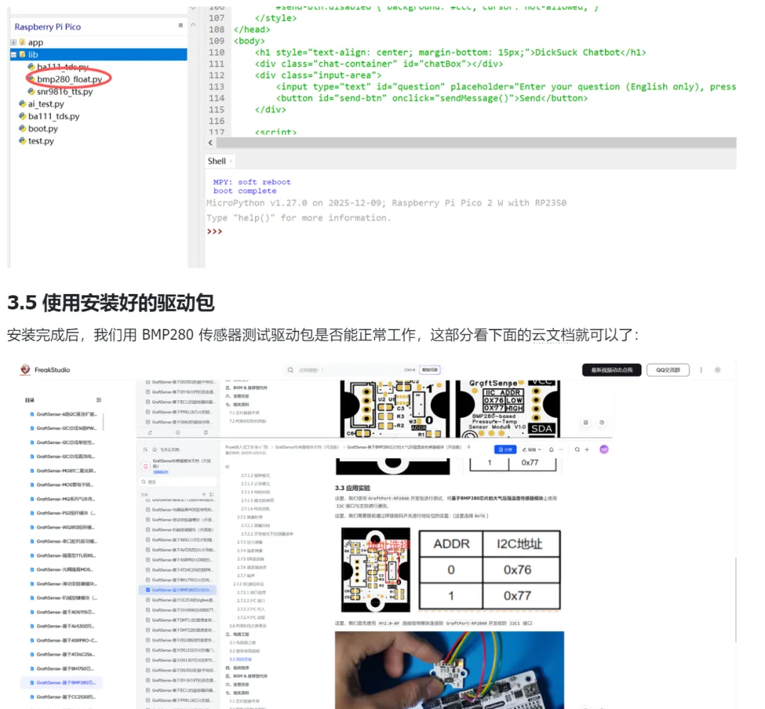Click the info circle icon below upper doc tree

(x=178, y=433)
